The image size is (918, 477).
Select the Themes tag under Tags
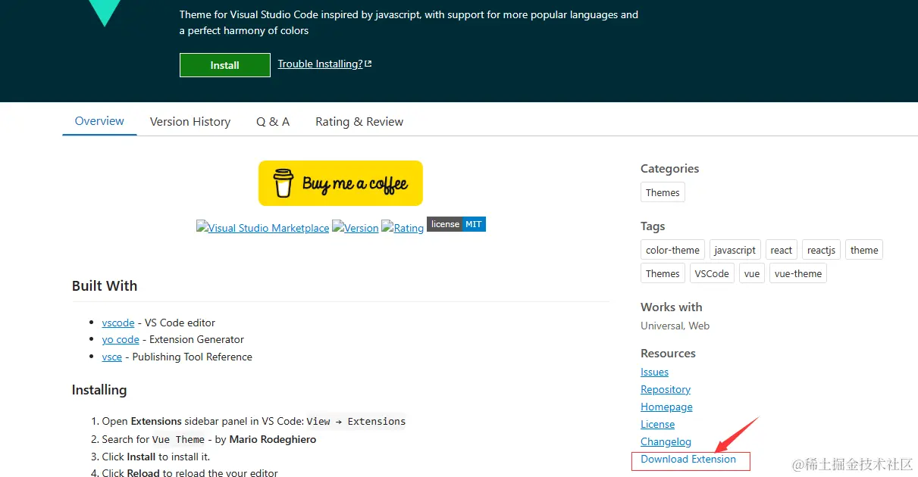[x=663, y=273]
